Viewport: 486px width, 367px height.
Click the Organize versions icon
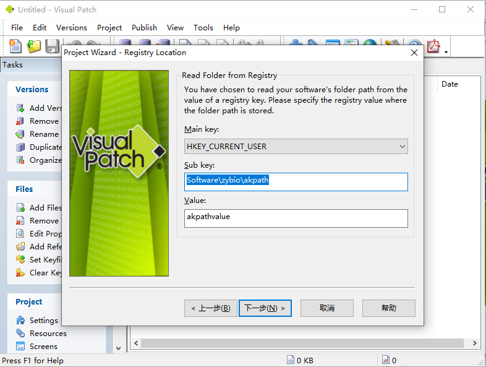coord(20,160)
